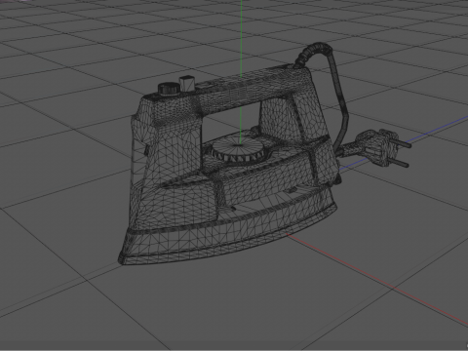Click the two-pin power plug mesh
468x351 pixels.
(x=378, y=147)
